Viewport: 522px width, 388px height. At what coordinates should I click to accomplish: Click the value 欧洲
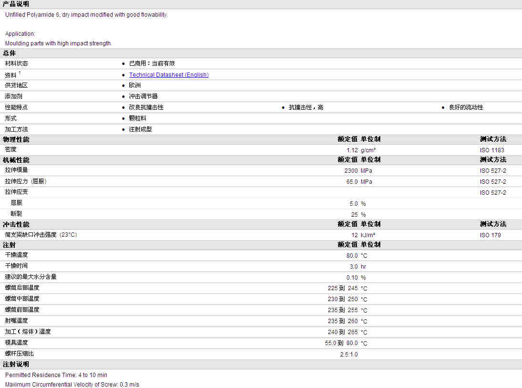135,85
